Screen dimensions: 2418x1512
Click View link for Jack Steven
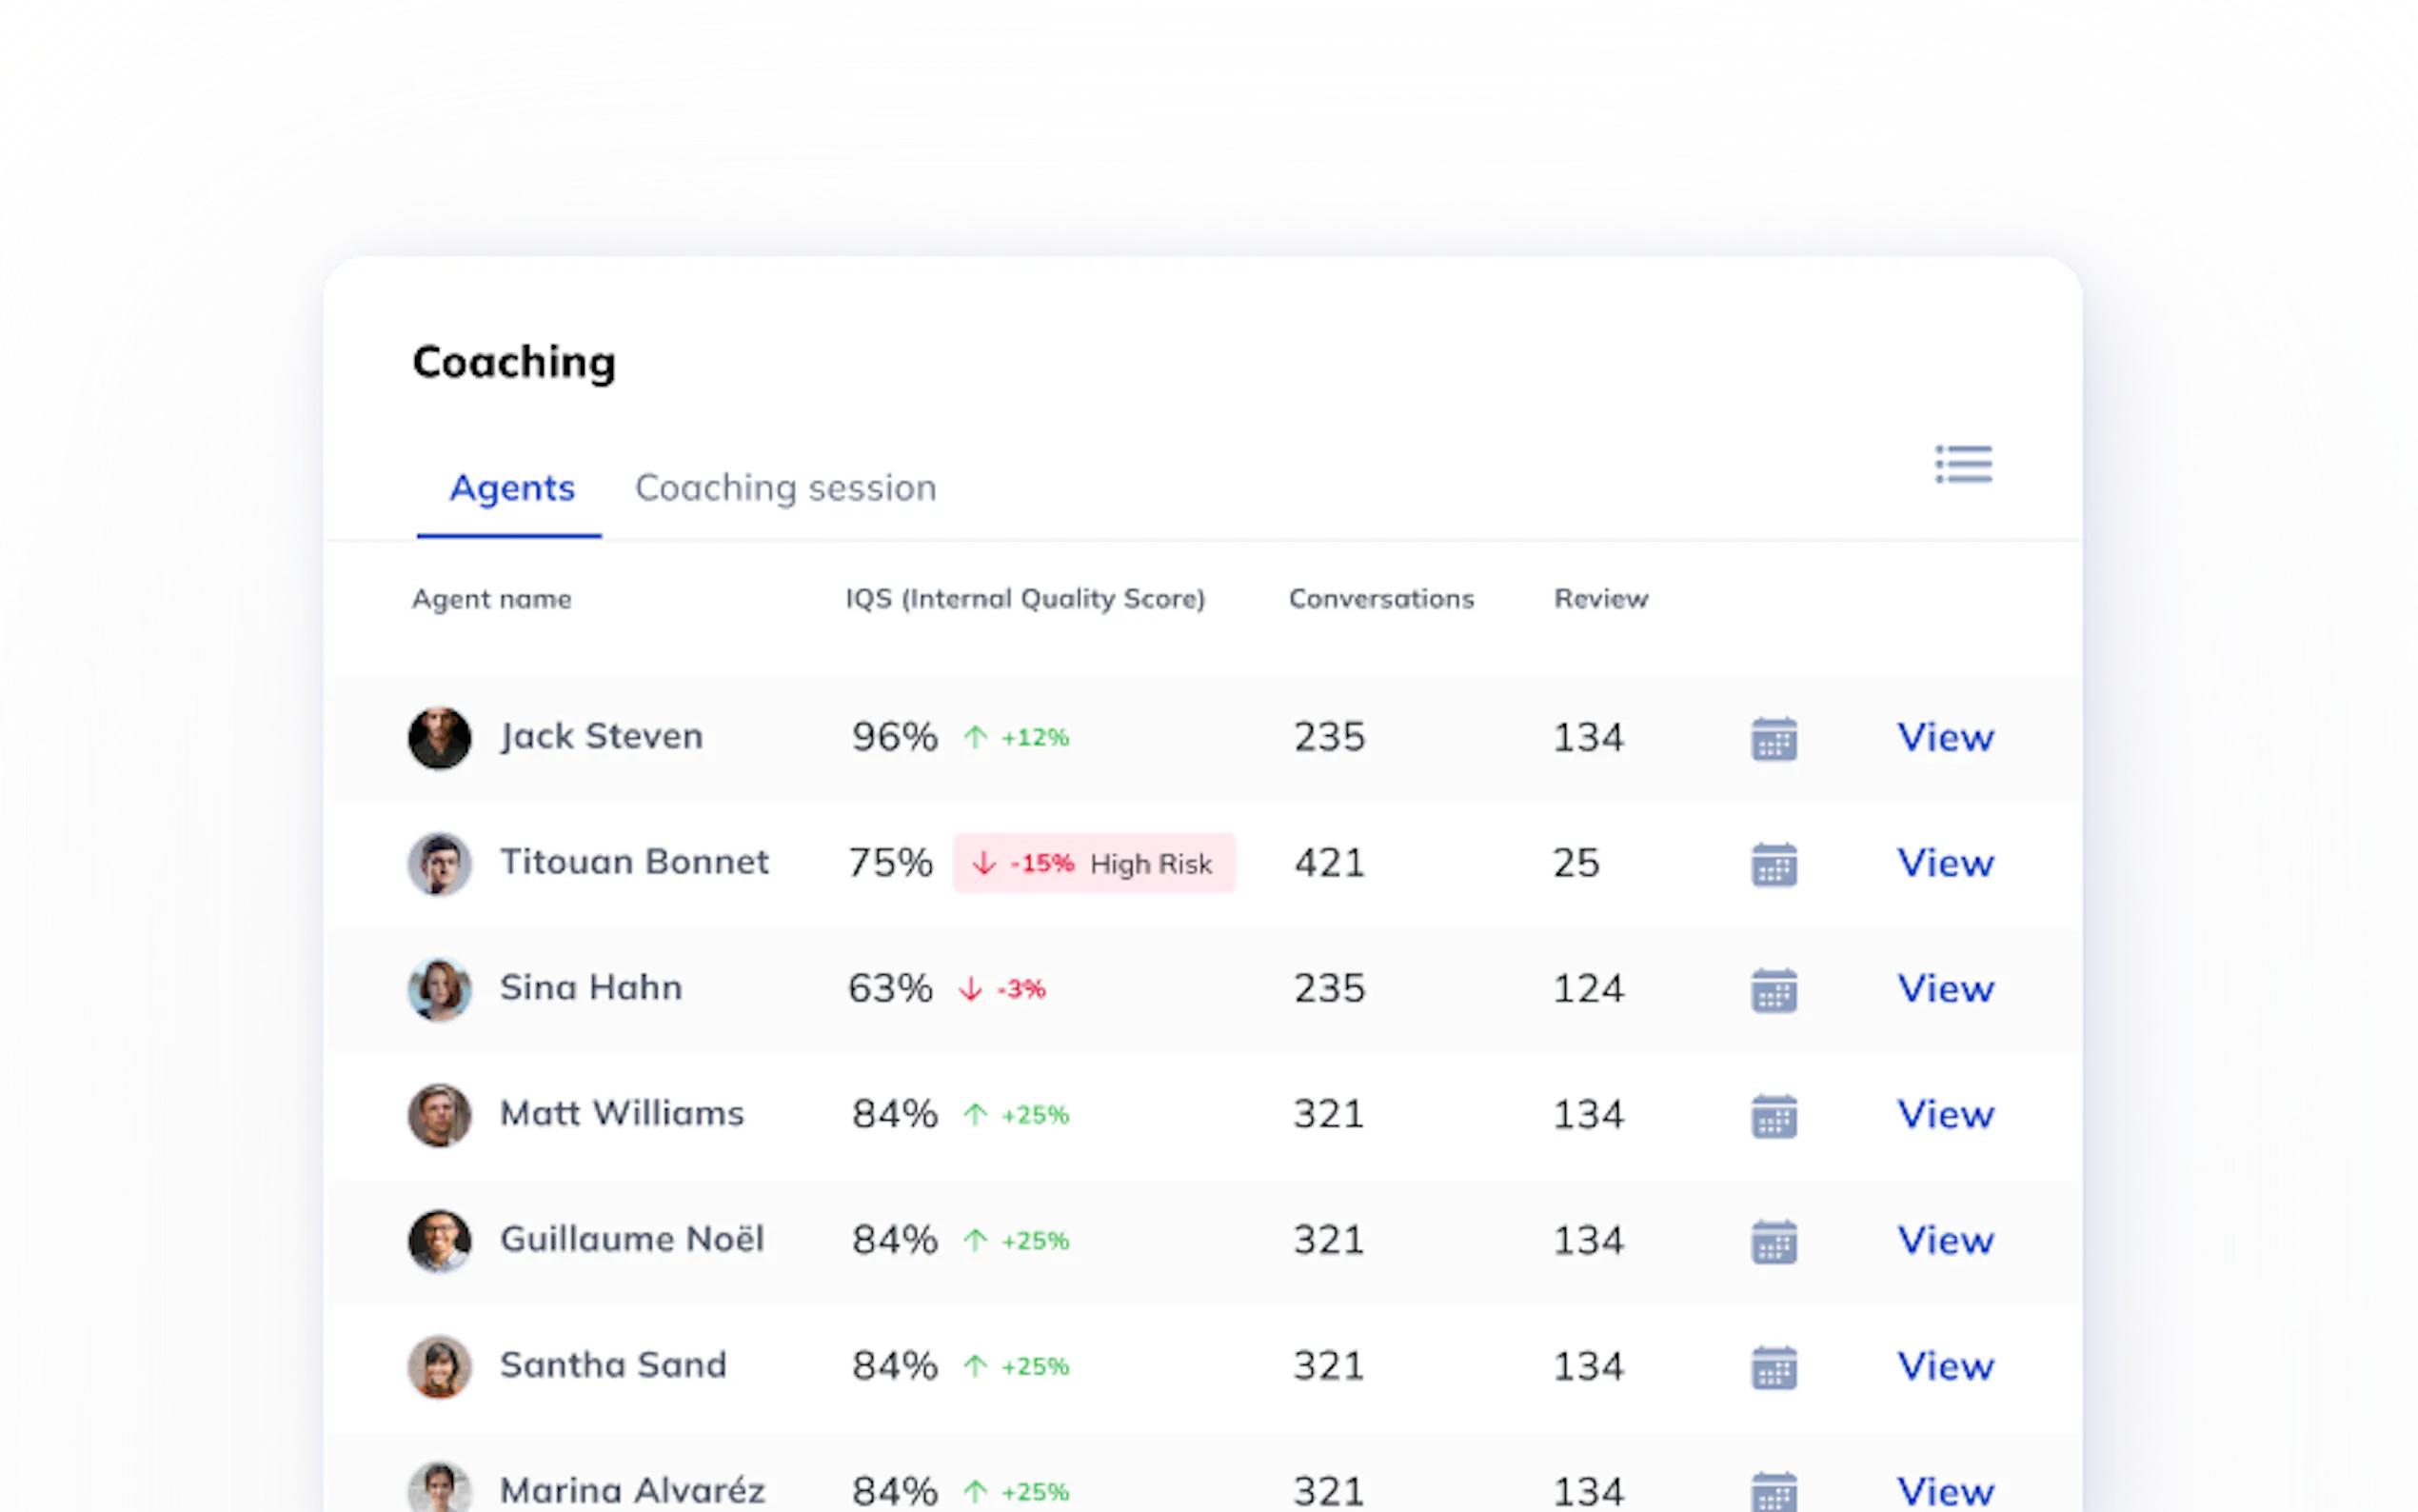click(1944, 738)
